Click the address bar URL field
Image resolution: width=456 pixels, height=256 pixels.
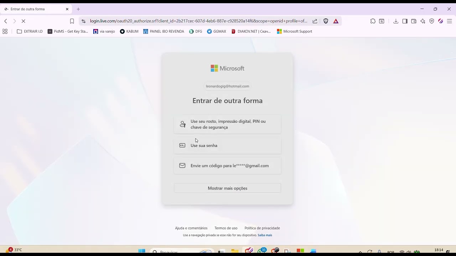point(198,21)
